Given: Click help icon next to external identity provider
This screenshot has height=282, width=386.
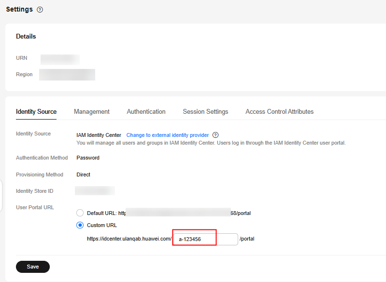Looking at the screenshot, I should [x=215, y=135].
